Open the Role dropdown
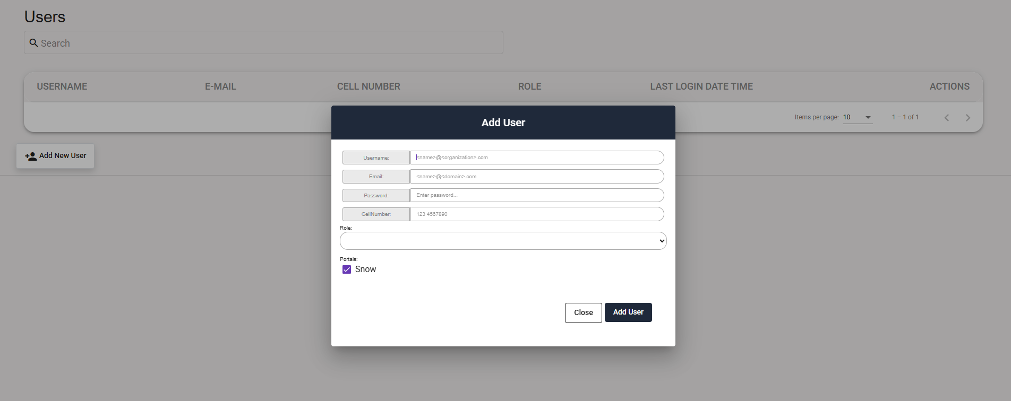This screenshot has height=401, width=1011. [x=503, y=241]
